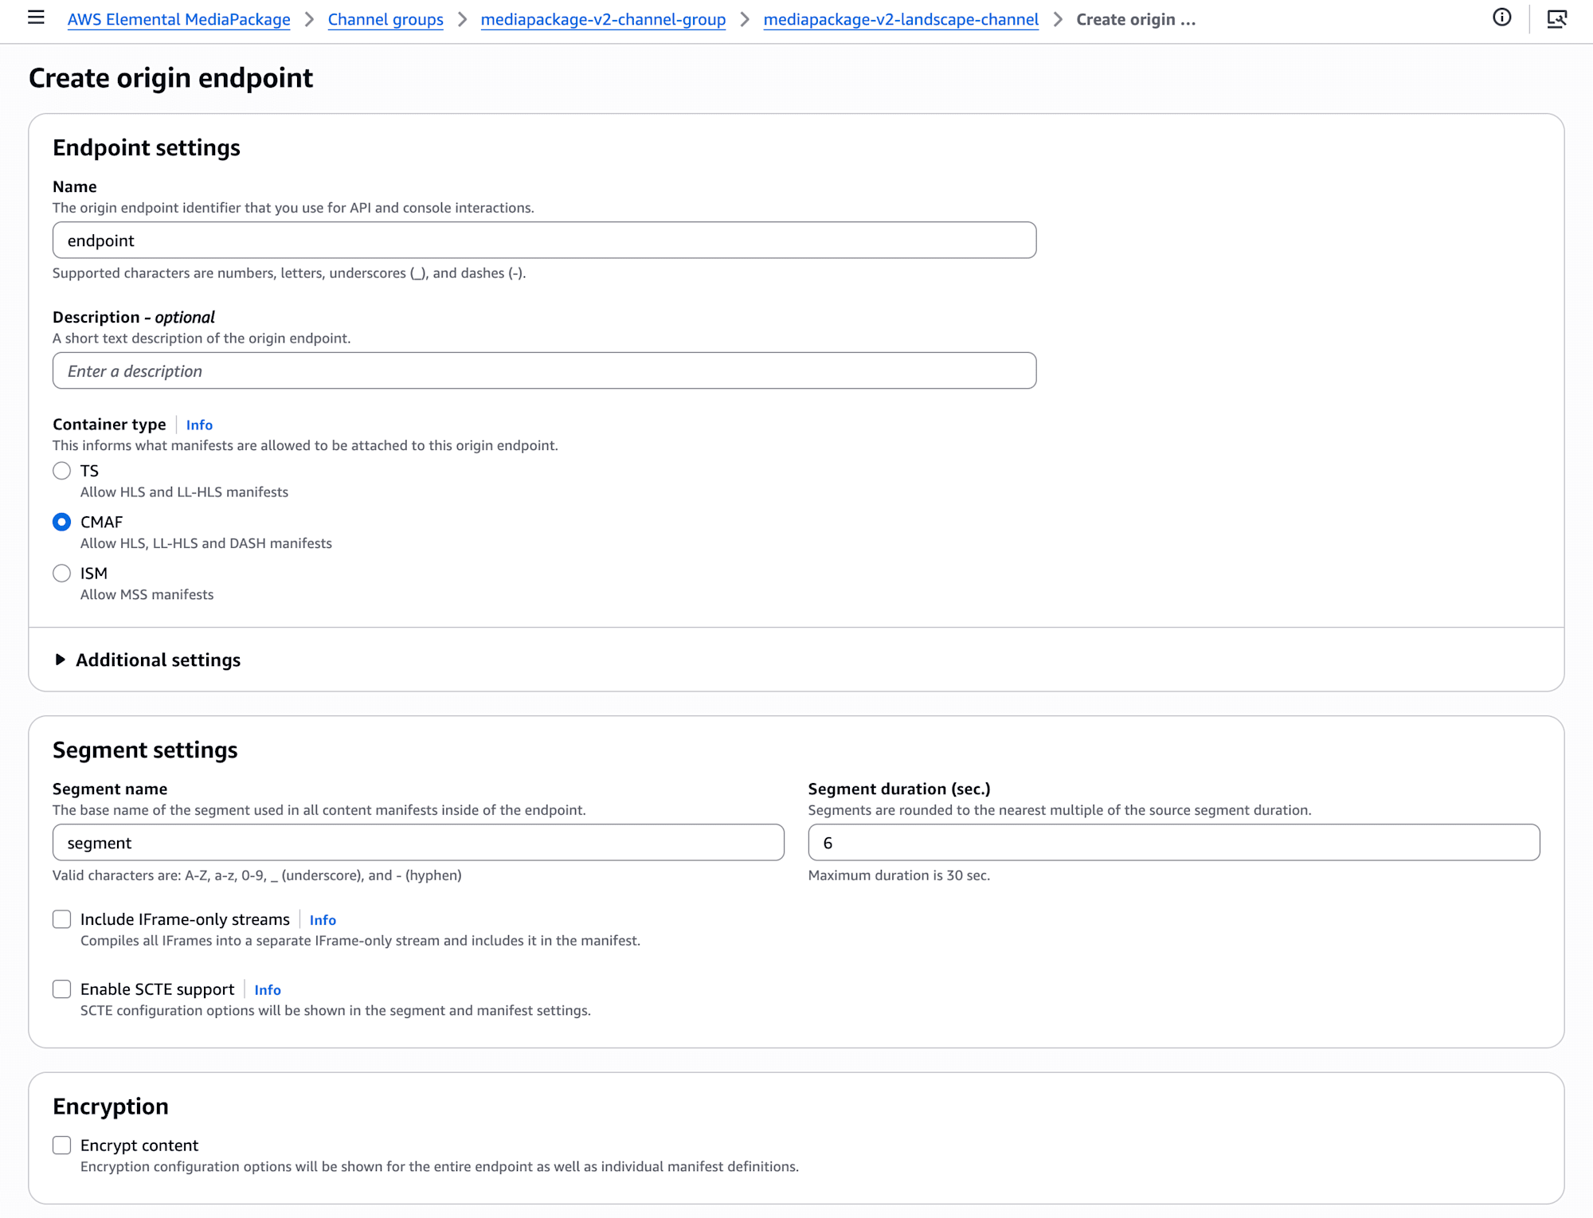Open the mediapackage-v2-channel-group breadcrumb

pyautogui.click(x=603, y=19)
